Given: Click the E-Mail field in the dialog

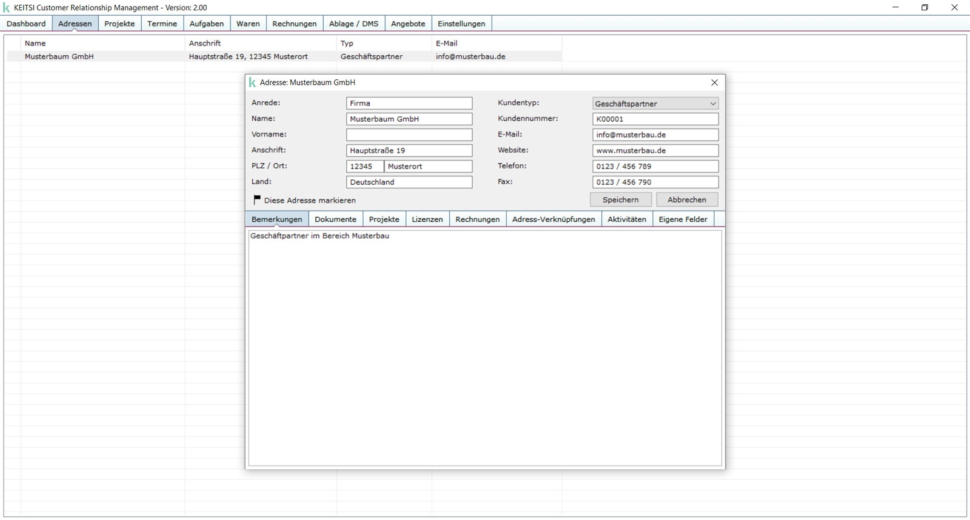Looking at the screenshot, I should (x=655, y=135).
